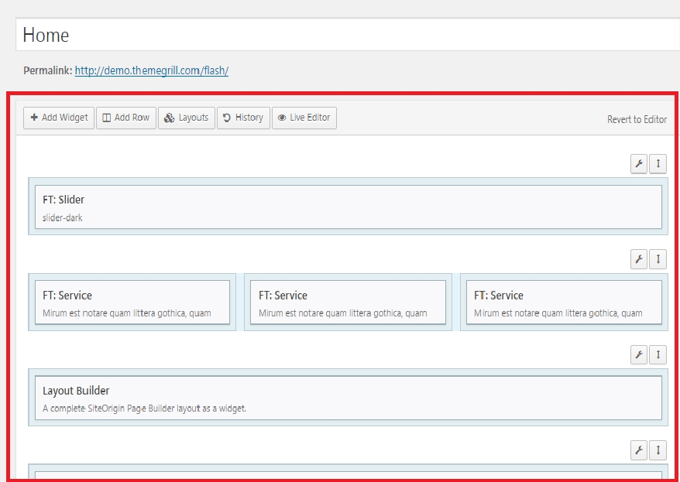Edit the Layout Builder row via its wrench icon
This screenshot has height=482, width=680.
coord(637,354)
